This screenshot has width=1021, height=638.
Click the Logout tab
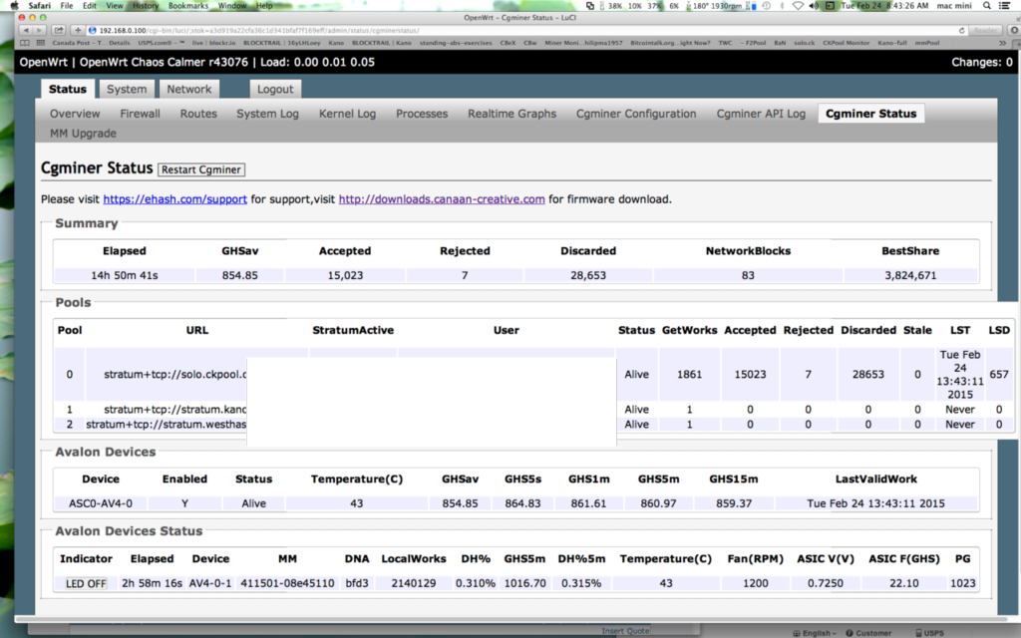tap(275, 89)
